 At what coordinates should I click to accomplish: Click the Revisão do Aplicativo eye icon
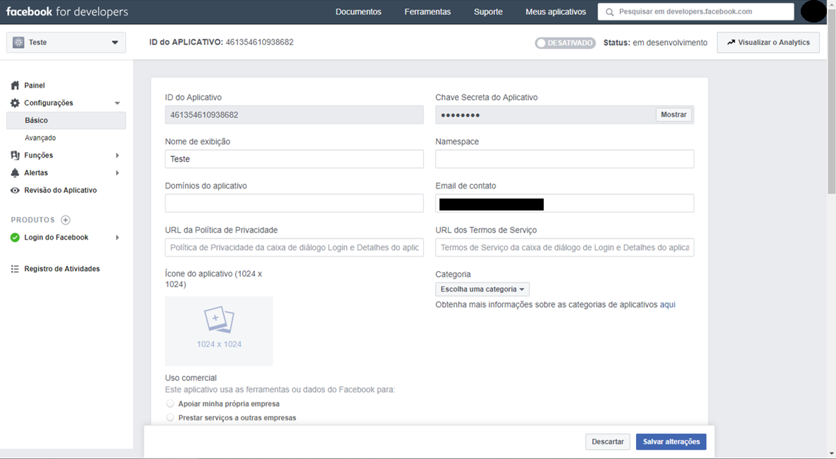pyautogui.click(x=15, y=190)
